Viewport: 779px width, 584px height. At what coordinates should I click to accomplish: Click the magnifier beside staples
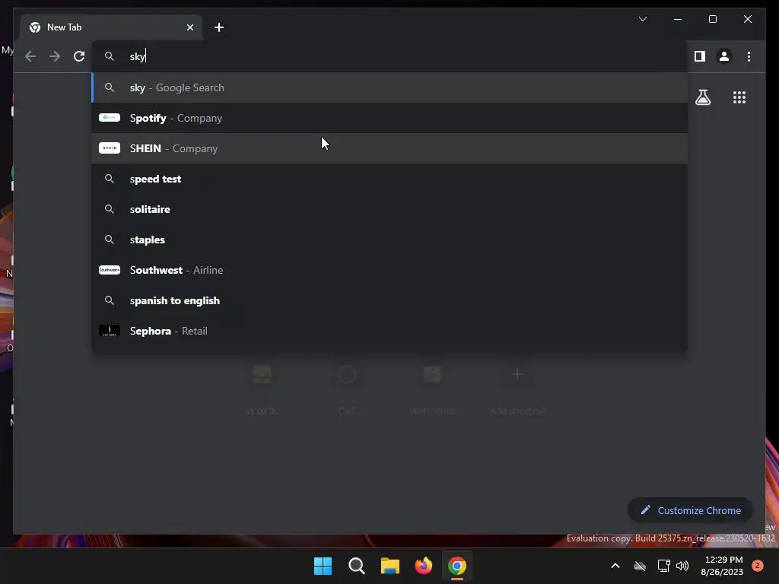[x=110, y=240]
